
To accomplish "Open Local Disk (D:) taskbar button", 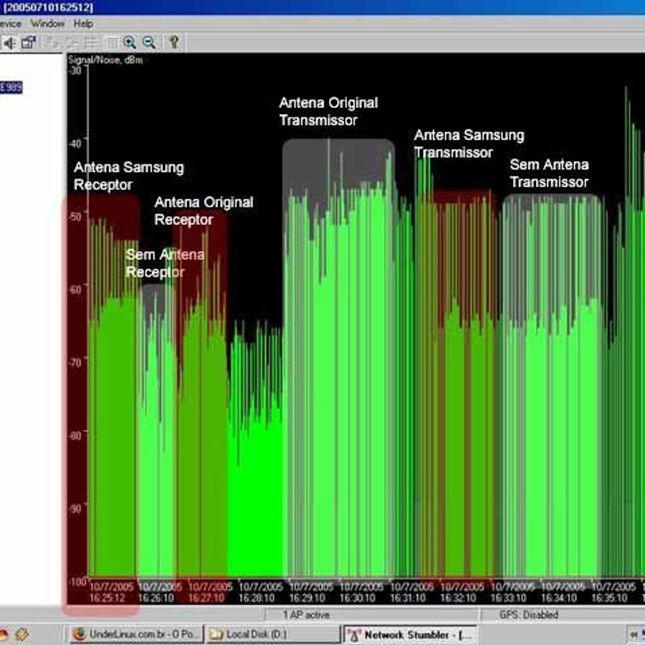I will (x=273, y=635).
